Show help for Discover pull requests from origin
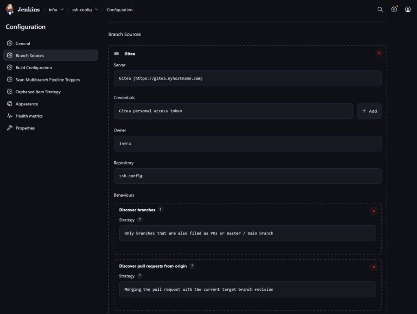 [192, 266]
